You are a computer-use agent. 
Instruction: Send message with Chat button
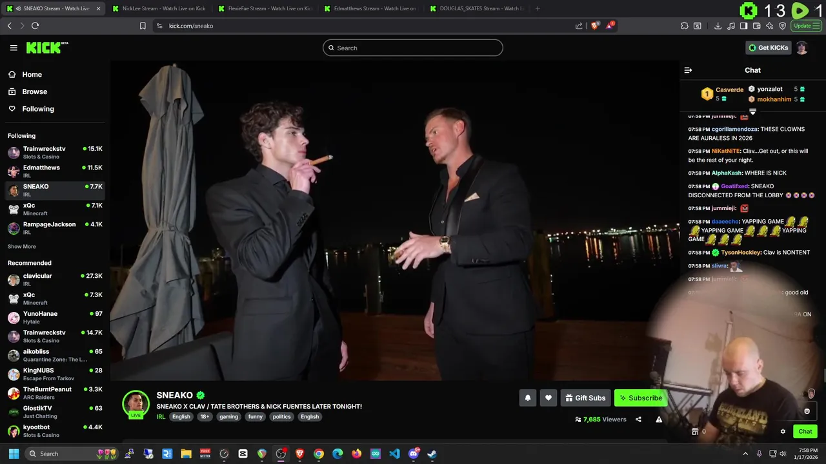coord(805,432)
